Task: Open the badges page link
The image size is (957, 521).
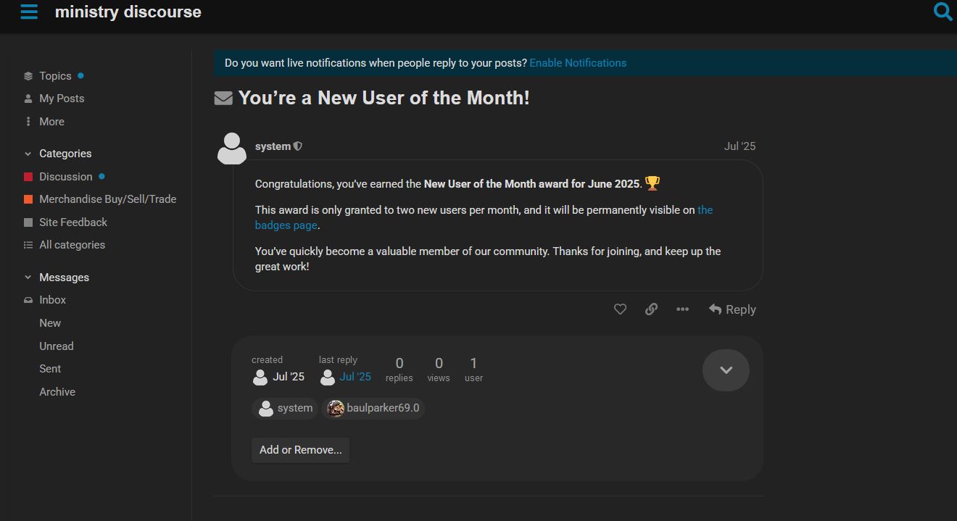Action: (x=286, y=225)
